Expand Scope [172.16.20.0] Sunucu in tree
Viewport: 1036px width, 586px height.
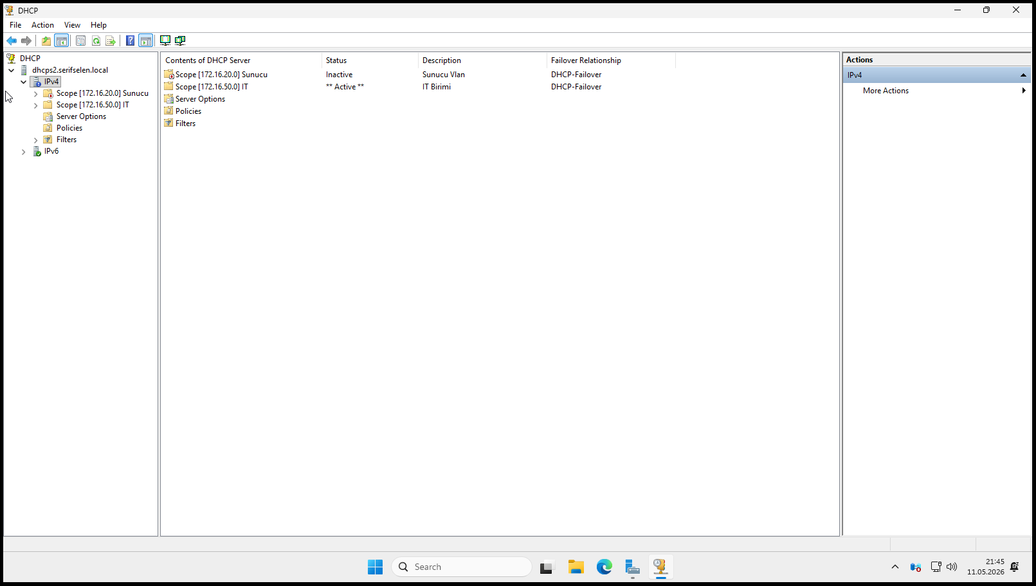tap(36, 94)
